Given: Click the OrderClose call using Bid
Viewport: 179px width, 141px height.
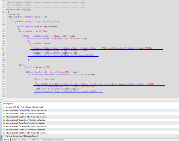Looking at the screenshot, I should coord(63,55).
